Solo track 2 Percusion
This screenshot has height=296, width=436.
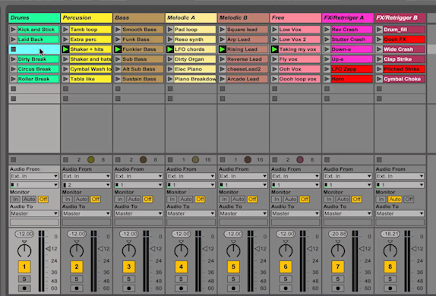(x=77, y=279)
